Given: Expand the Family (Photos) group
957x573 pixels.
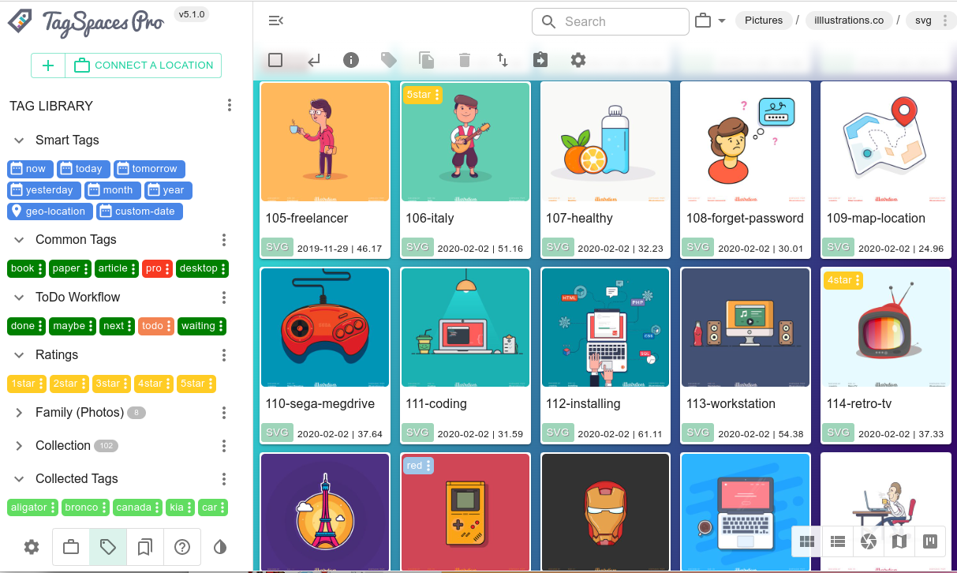Looking at the screenshot, I should (19, 413).
